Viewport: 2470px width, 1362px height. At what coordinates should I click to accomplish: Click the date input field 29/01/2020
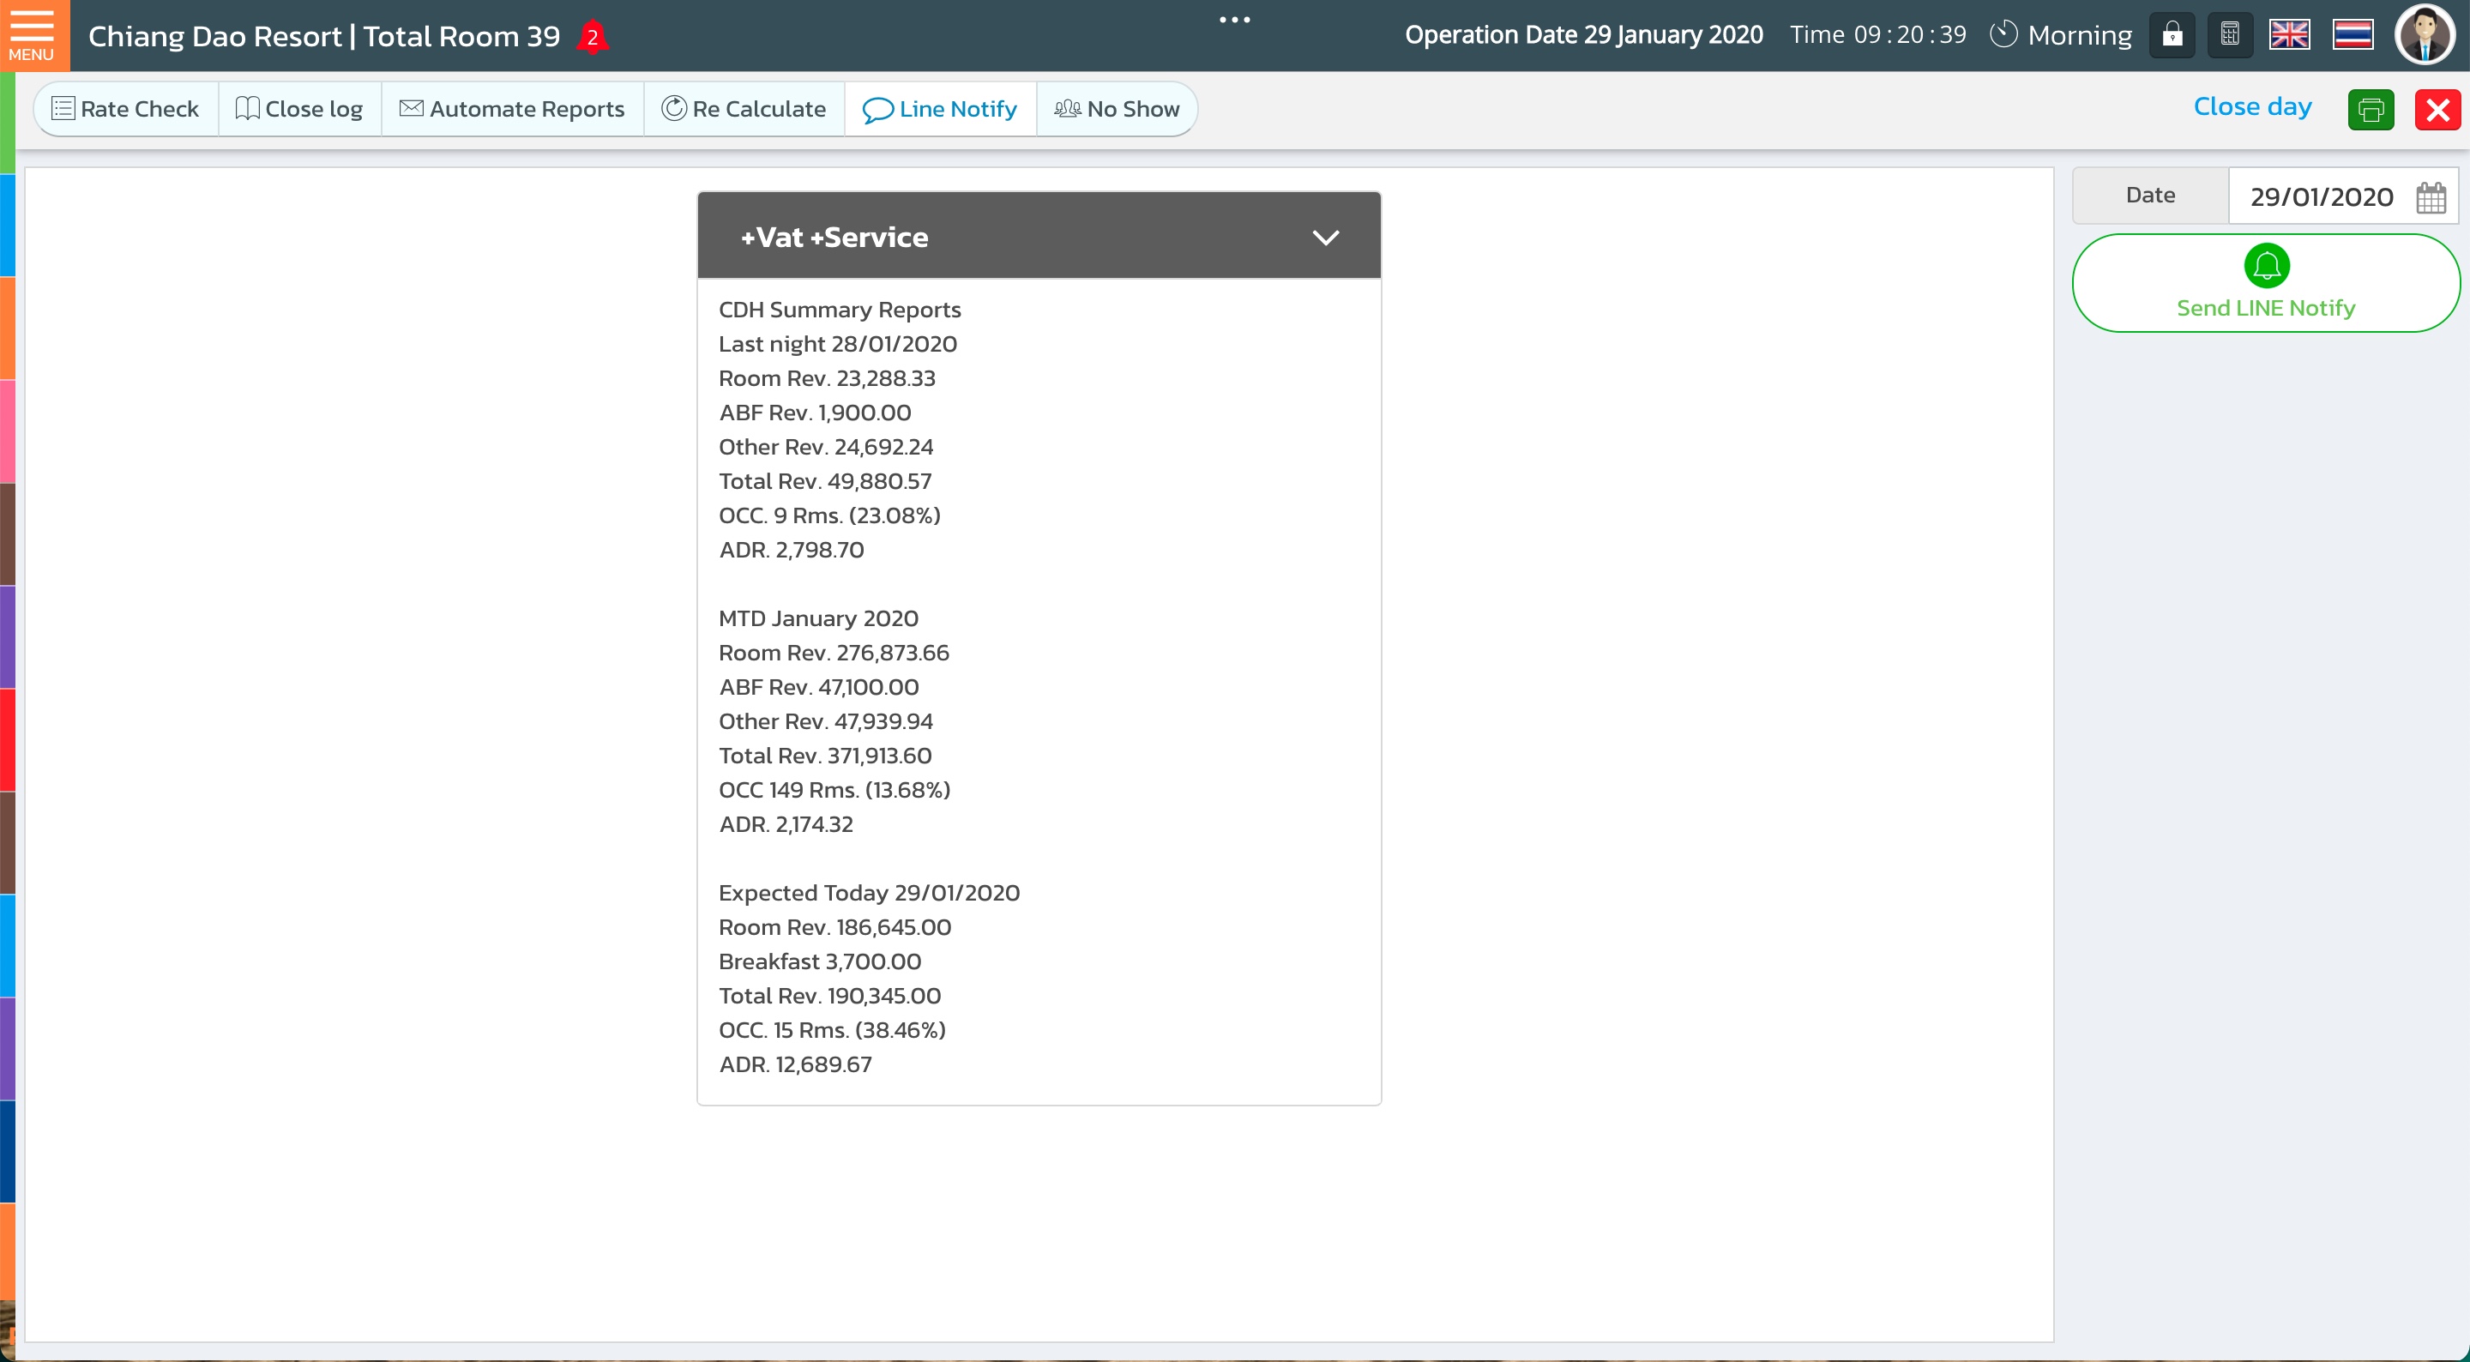pyautogui.click(x=2321, y=197)
